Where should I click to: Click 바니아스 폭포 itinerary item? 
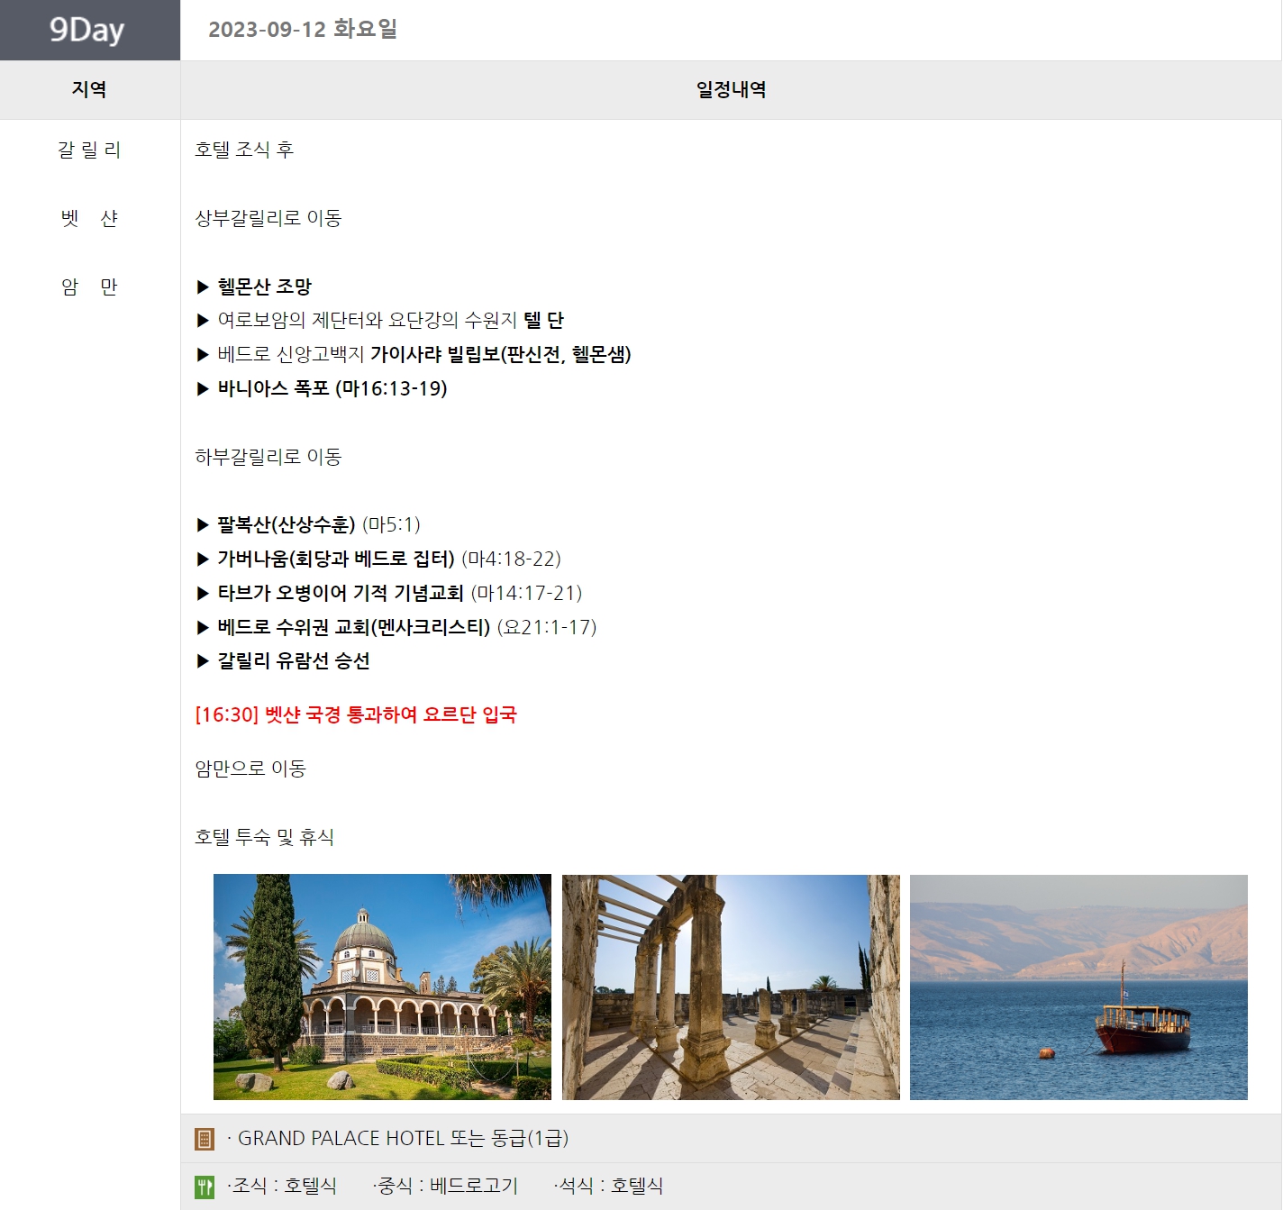coord(332,388)
